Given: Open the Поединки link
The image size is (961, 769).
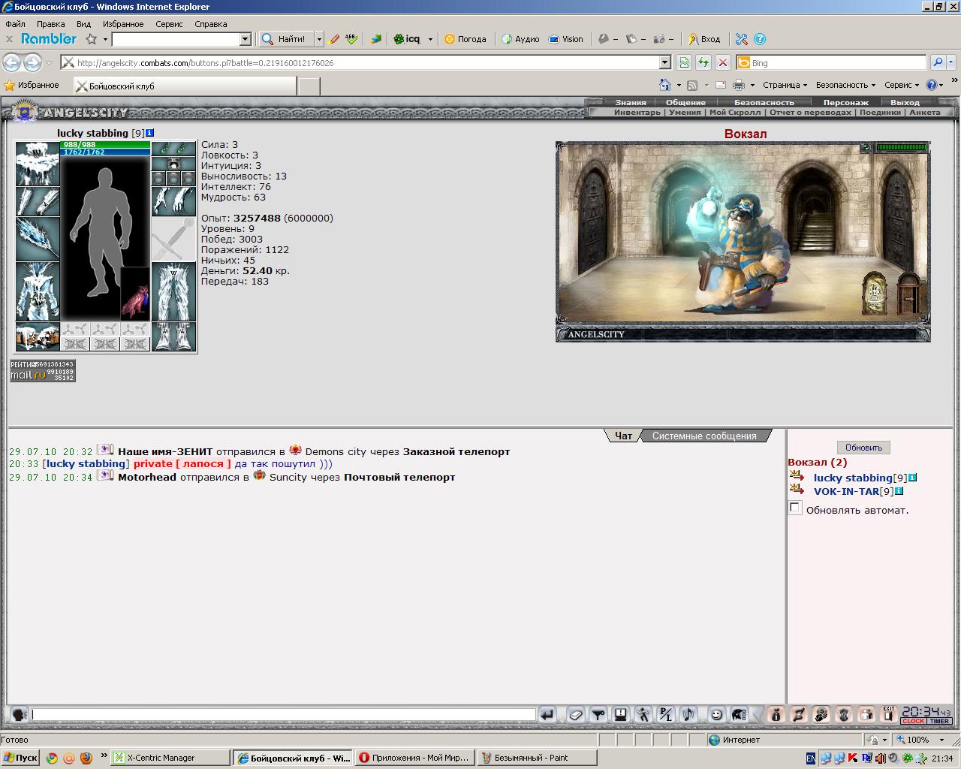Looking at the screenshot, I should click(880, 113).
